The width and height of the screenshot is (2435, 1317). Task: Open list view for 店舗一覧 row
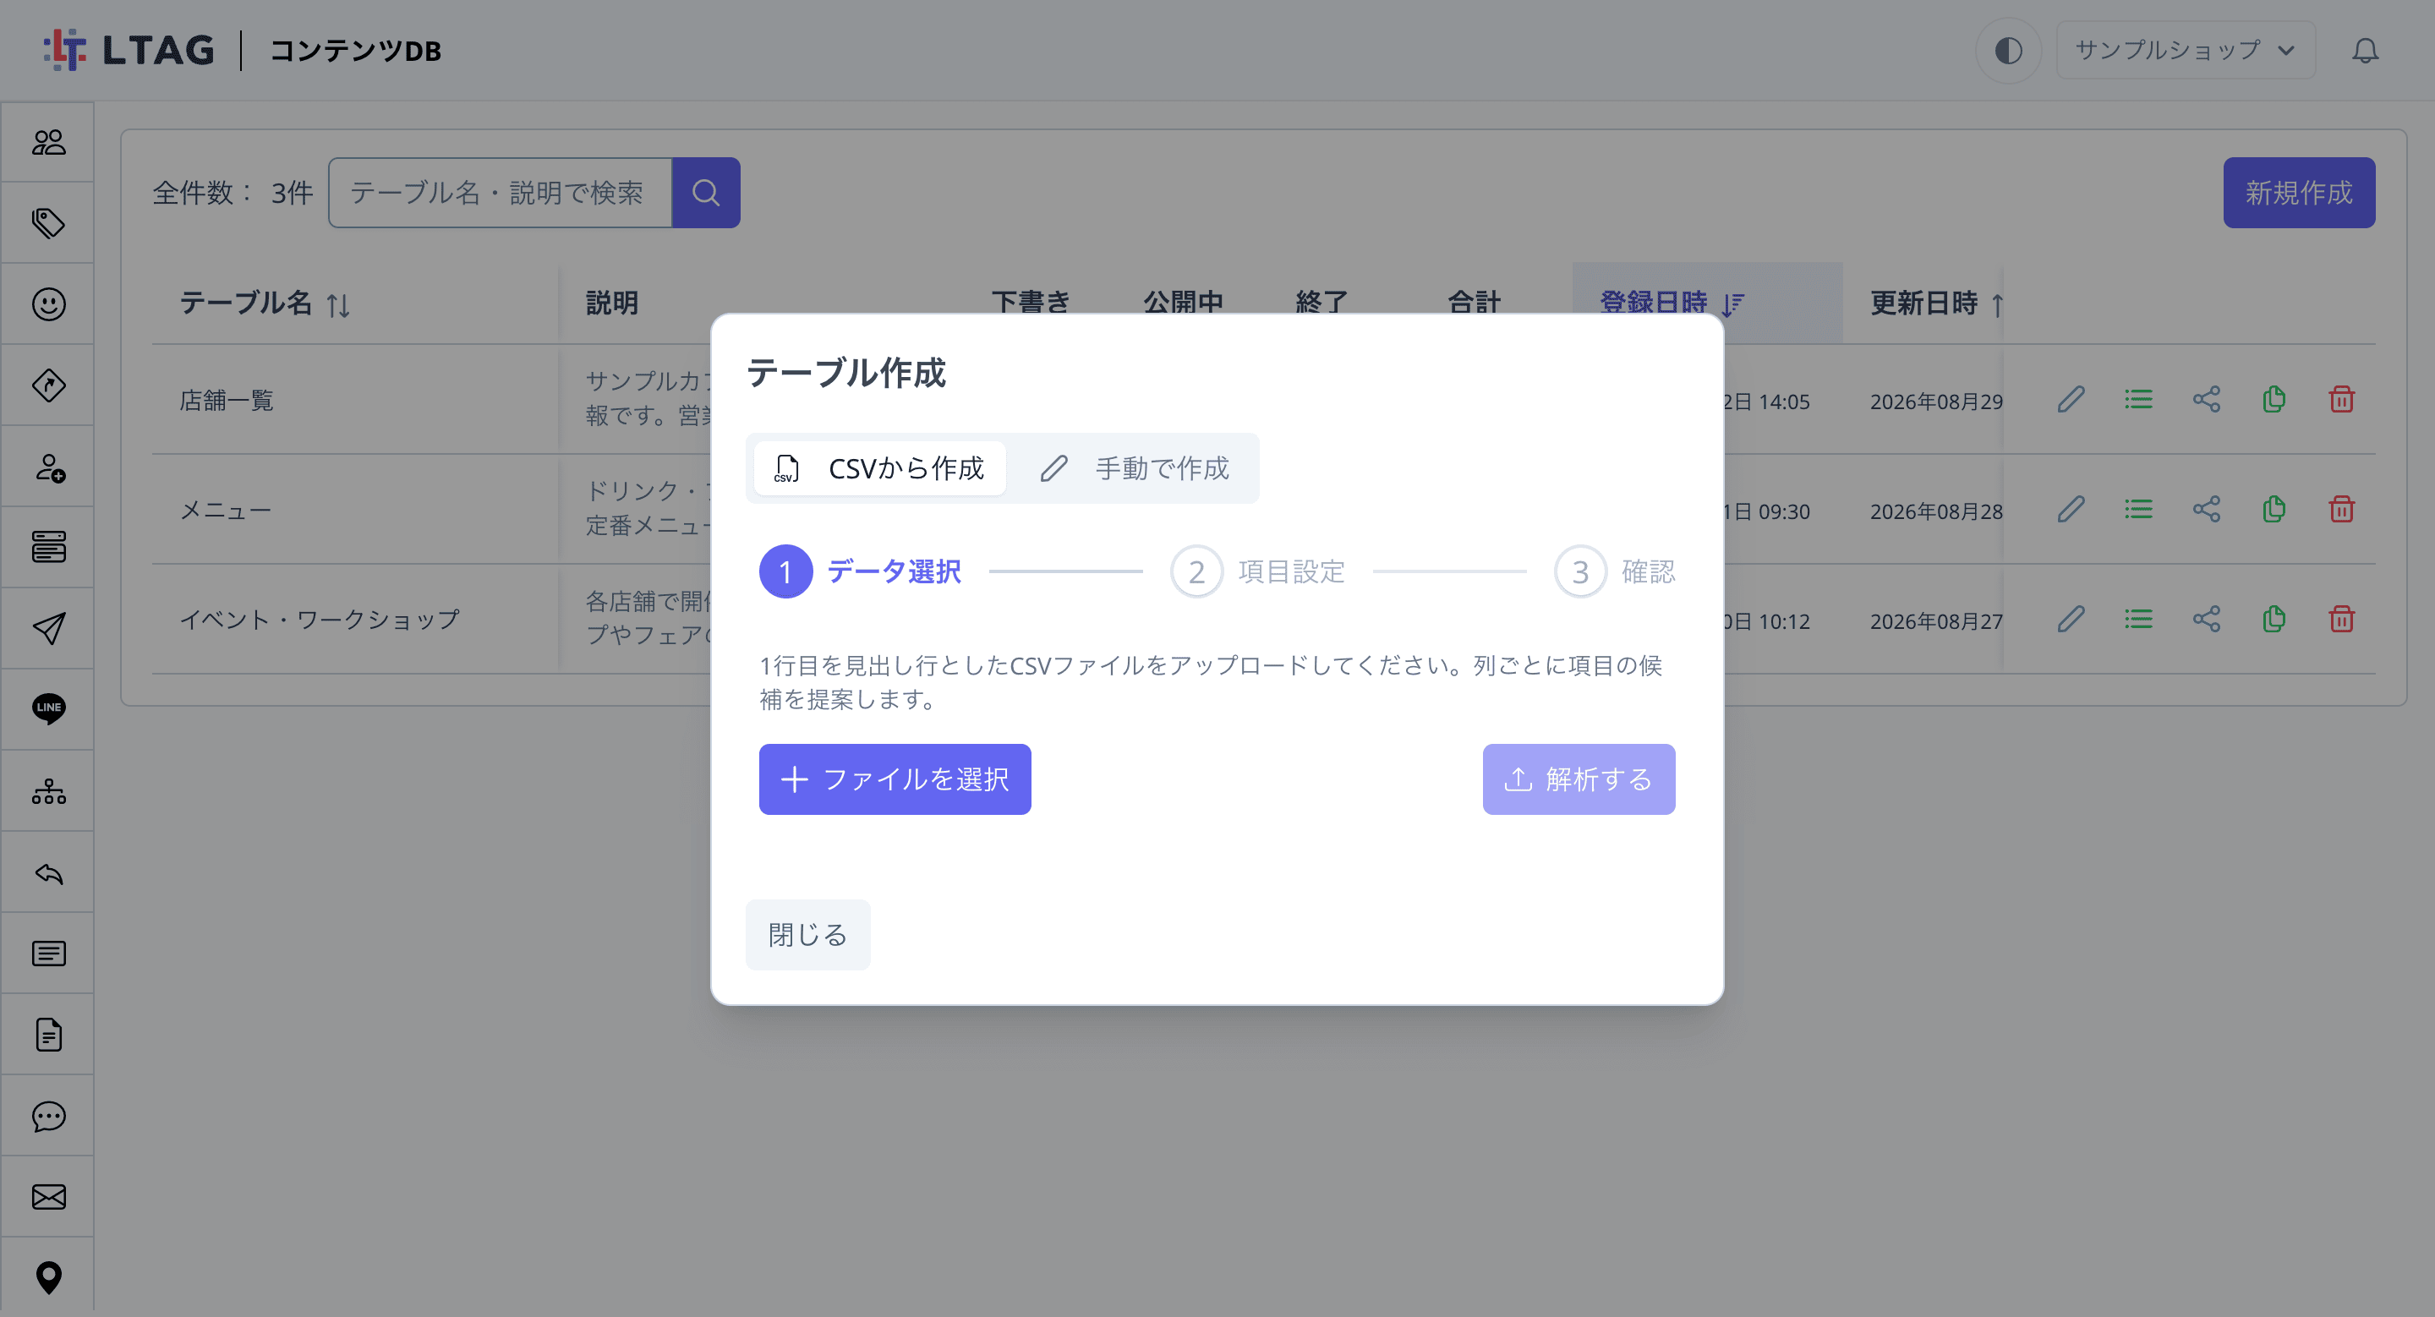[2138, 400]
